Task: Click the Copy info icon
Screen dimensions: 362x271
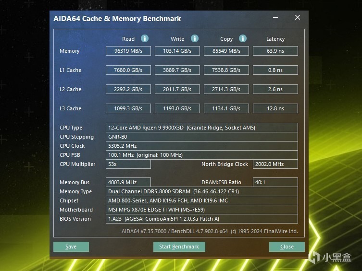Action: pos(243,38)
